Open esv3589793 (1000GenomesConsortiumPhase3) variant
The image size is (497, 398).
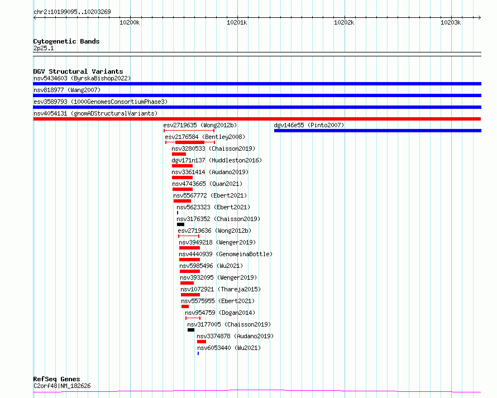[101, 102]
